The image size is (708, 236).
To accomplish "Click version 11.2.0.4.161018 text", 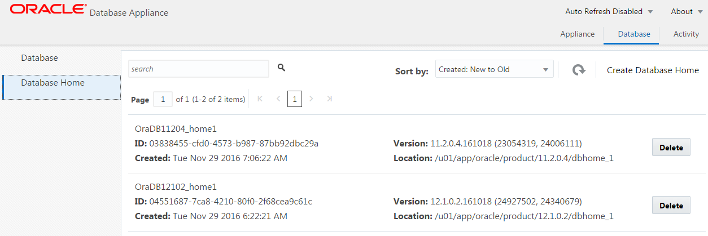I will [506, 143].
